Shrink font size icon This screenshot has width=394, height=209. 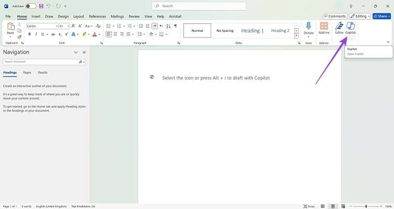point(80,26)
